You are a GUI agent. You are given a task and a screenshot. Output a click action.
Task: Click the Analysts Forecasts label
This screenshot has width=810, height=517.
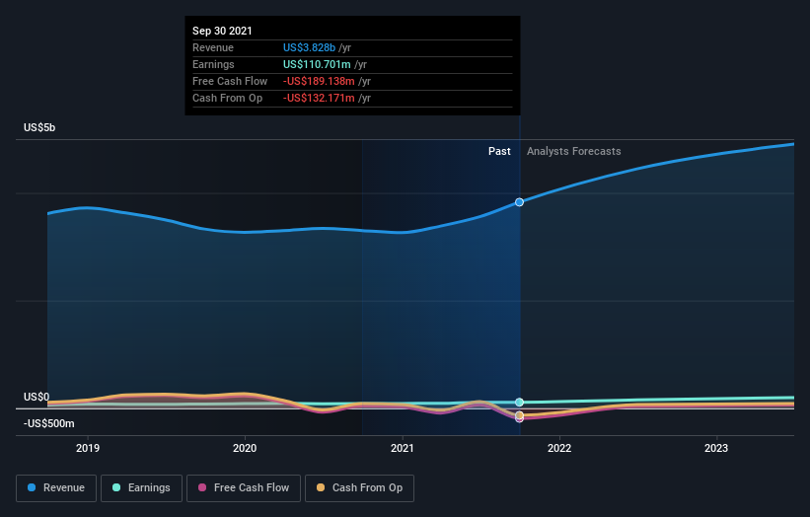[x=574, y=151]
